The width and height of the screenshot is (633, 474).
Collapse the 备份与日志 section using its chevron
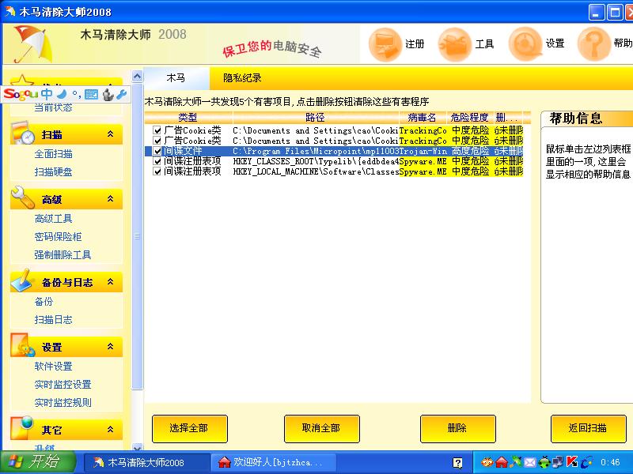pyautogui.click(x=110, y=282)
